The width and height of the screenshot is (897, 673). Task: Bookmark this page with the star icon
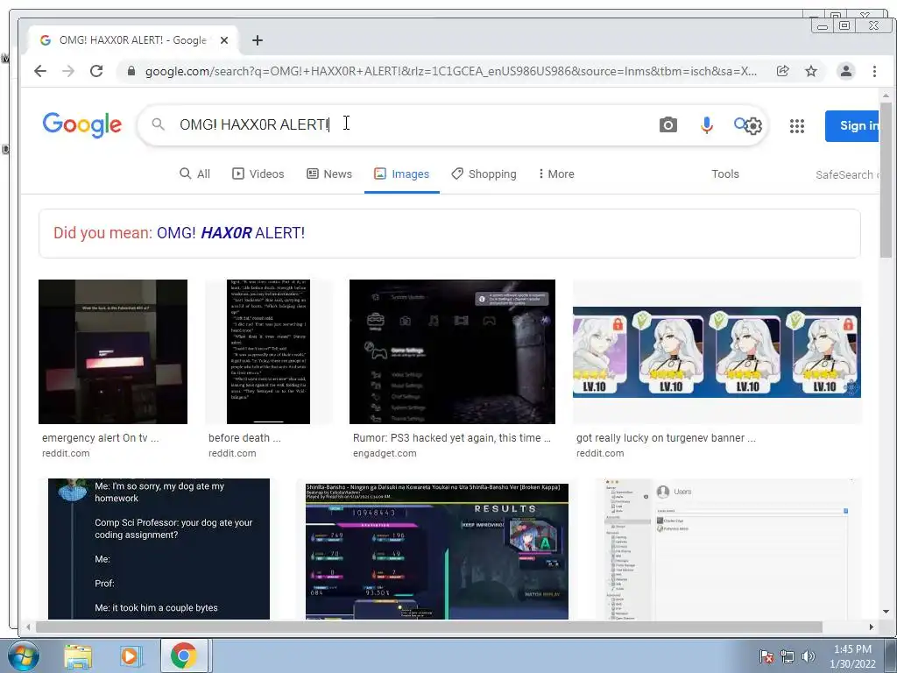[x=810, y=71]
